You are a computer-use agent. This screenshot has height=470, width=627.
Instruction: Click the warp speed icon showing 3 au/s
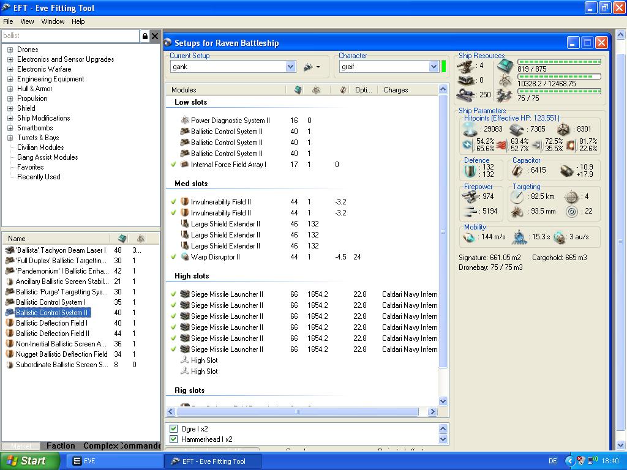(559, 237)
